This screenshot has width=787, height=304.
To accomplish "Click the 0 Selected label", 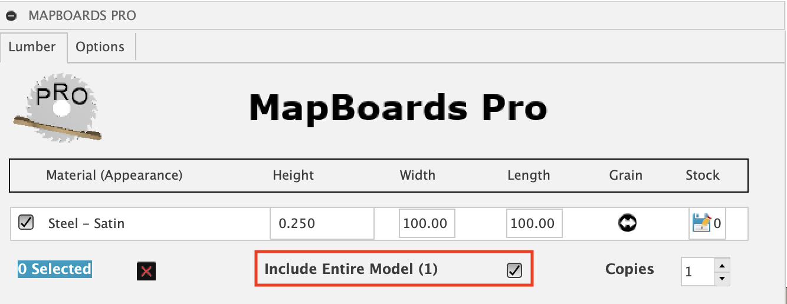I will (x=54, y=269).
